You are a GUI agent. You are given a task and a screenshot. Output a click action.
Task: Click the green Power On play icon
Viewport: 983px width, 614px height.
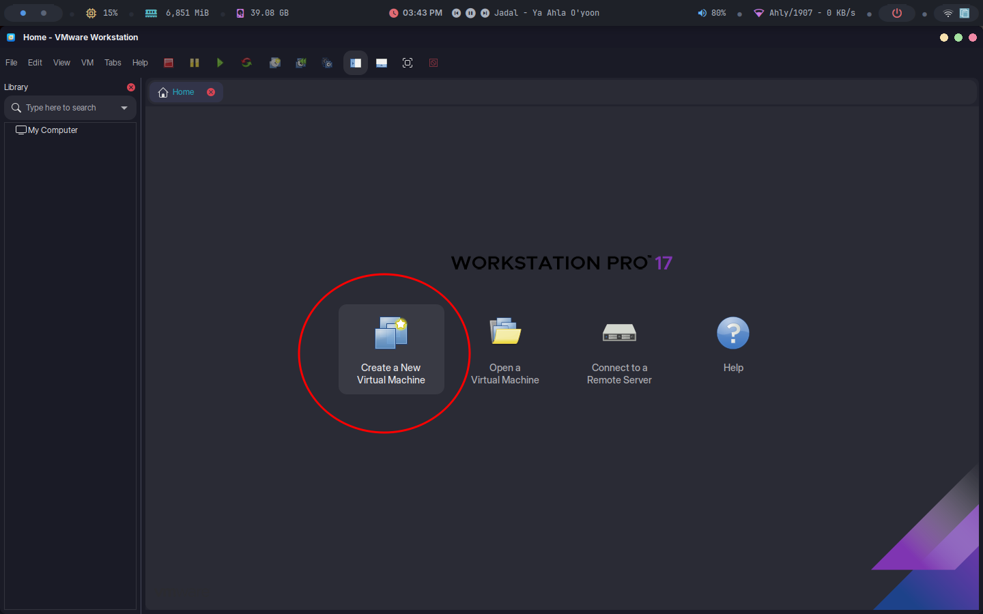(220, 63)
